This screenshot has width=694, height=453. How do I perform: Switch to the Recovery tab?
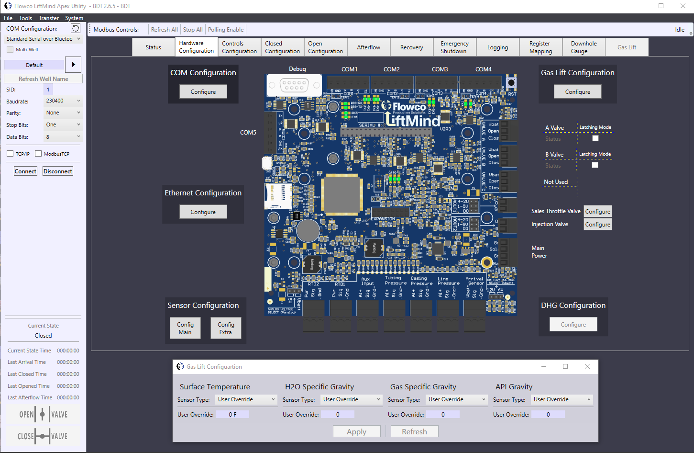[x=411, y=47]
